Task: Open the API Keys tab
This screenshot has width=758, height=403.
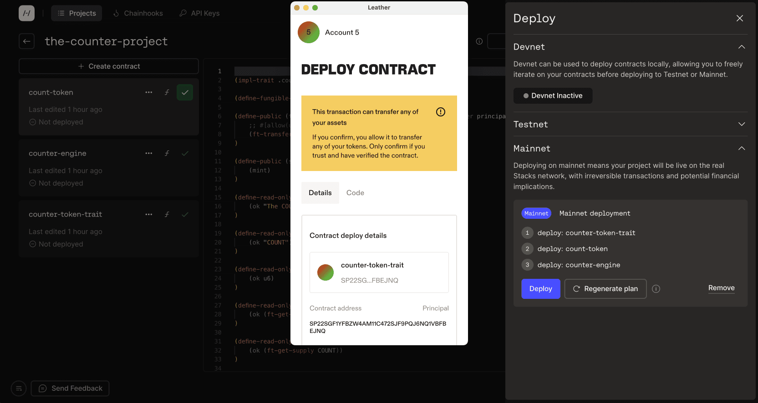Action: point(199,13)
